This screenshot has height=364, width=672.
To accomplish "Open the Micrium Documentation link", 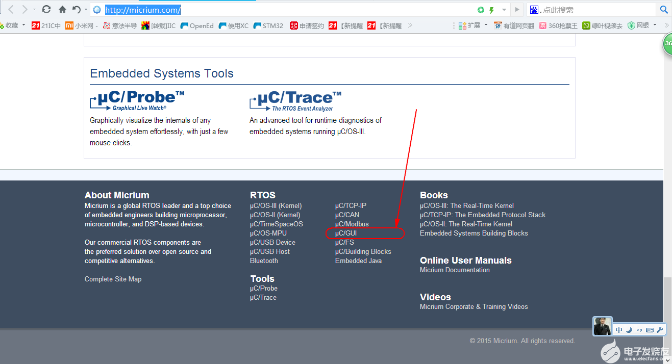I will pos(455,270).
